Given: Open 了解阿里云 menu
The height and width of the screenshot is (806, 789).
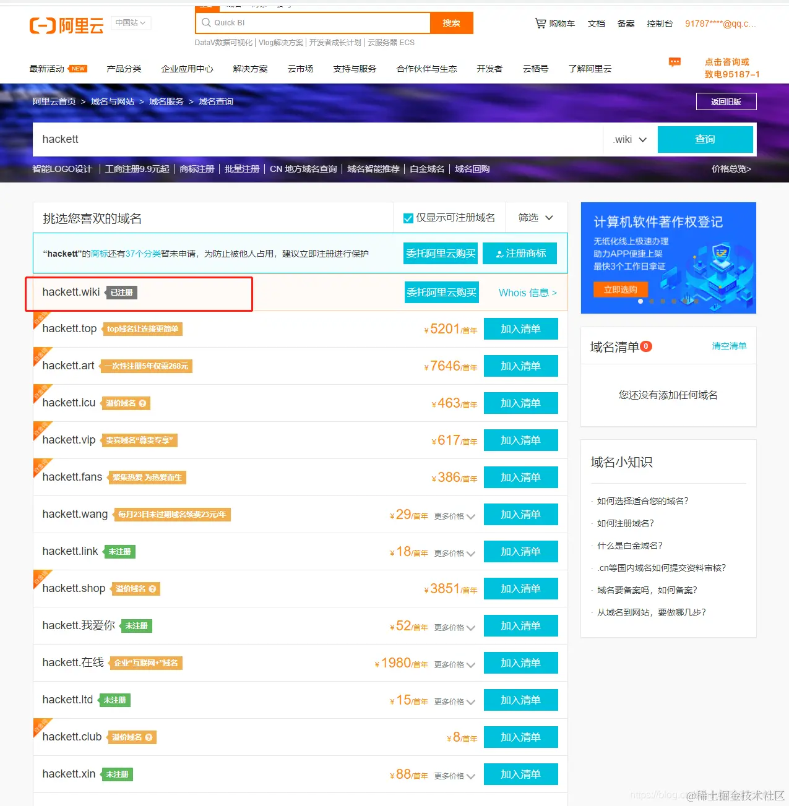Looking at the screenshot, I should tap(590, 69).
